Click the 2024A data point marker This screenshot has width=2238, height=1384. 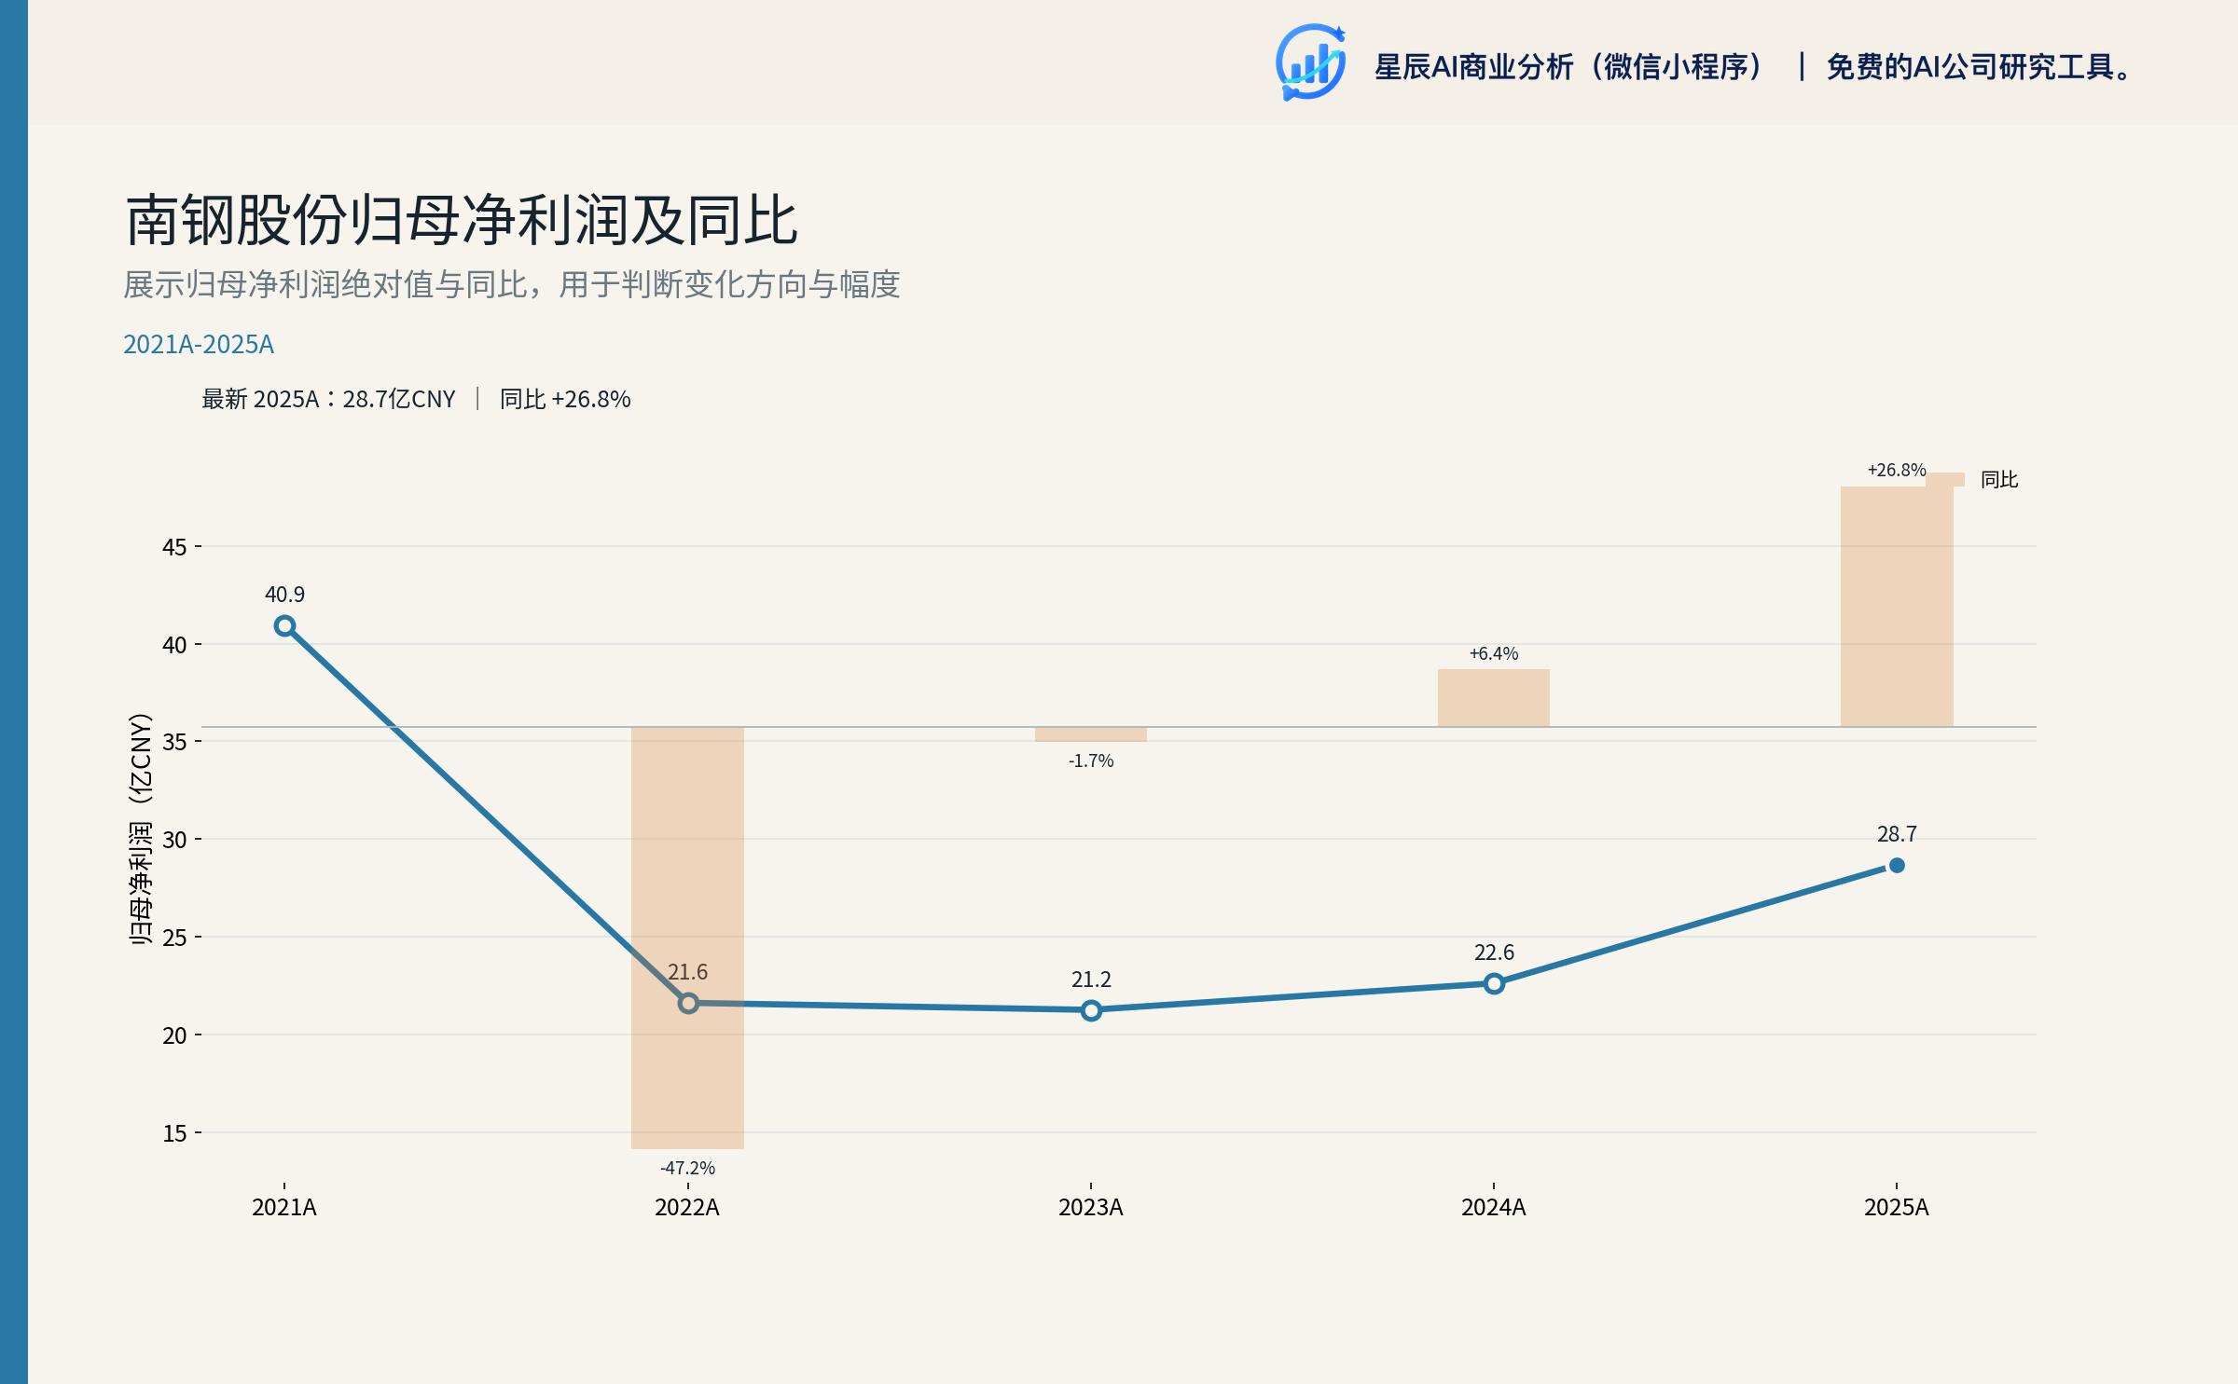coord(1494,983)
